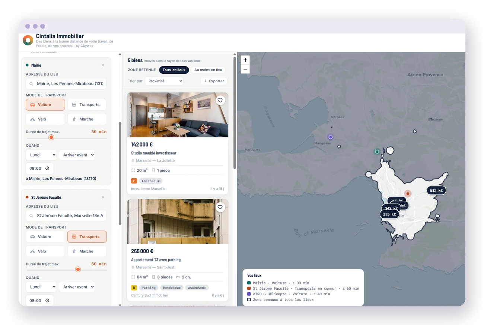This screenshot has width=484, height=325.
Task: Switch zone to Tous les lieux
Action: click(x=174, y=70)
